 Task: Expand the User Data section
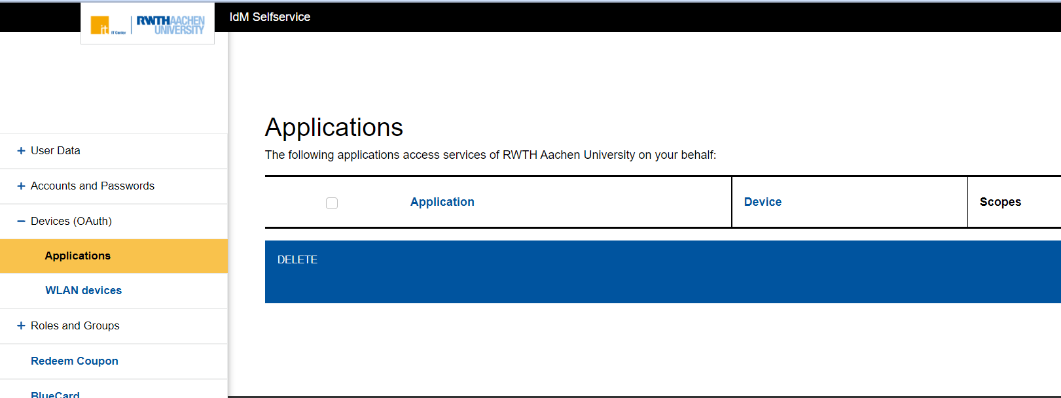point(56,151)
